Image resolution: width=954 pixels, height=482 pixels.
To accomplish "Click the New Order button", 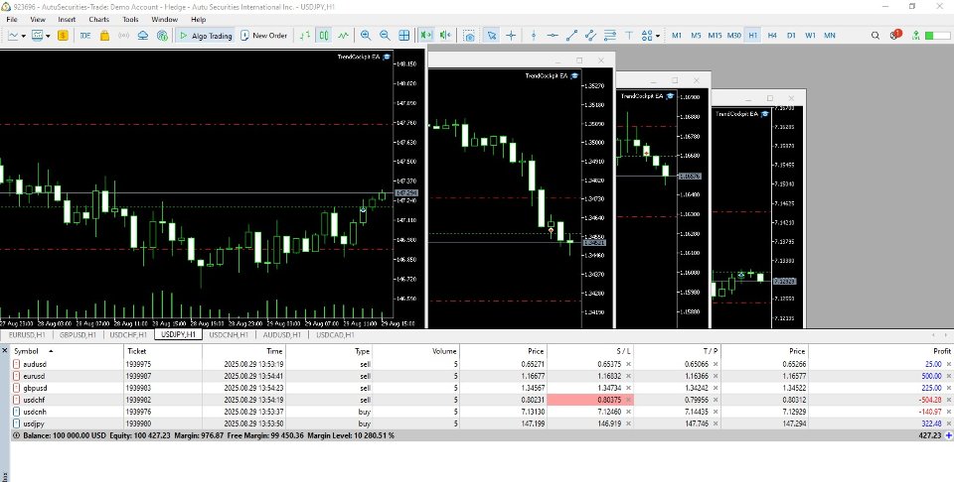I will coord(263,36).
